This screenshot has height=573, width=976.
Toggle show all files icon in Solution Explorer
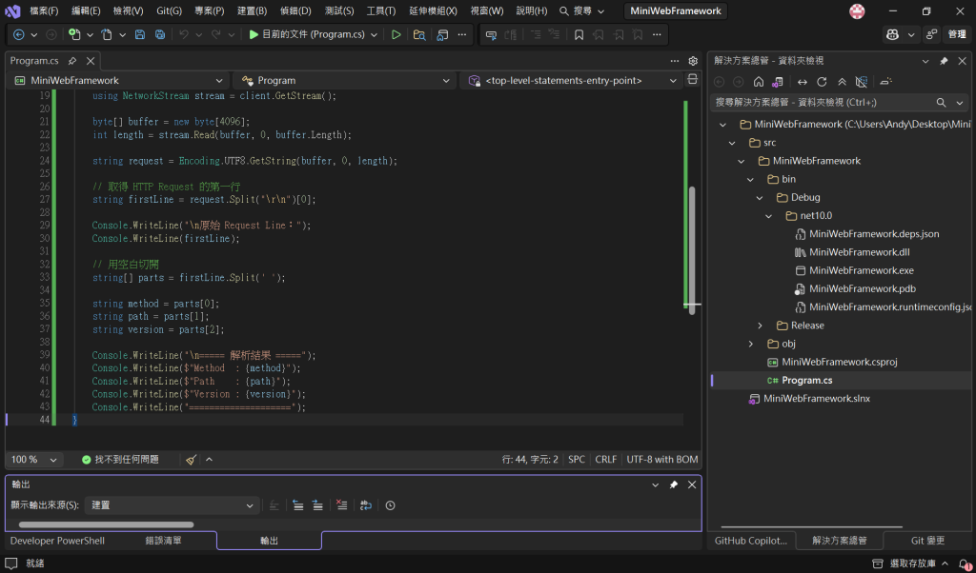click(x=862, y=82)
